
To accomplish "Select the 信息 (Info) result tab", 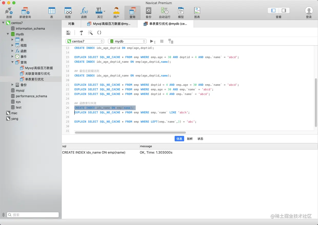I will click(x=179, y=138).
